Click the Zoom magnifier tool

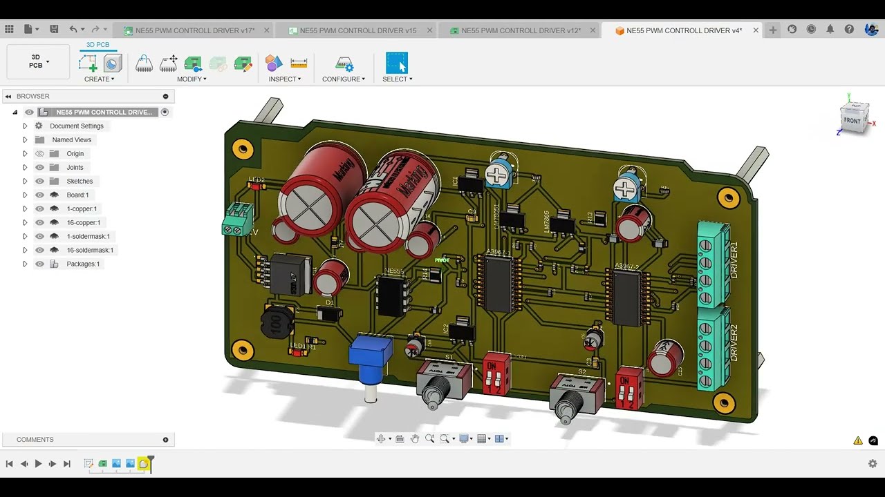pyautogui.click(x=429, y=438)
